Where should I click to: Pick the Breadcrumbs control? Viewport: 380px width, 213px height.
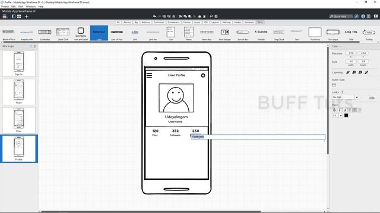[x=27, y=33]
